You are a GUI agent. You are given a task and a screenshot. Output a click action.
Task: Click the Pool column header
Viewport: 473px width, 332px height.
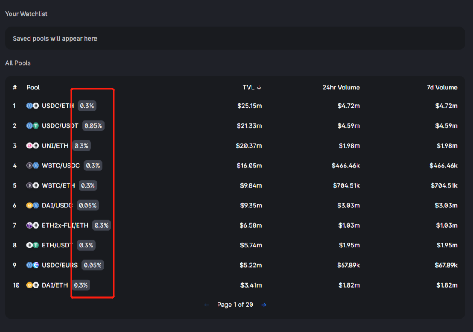pos(33,87)
